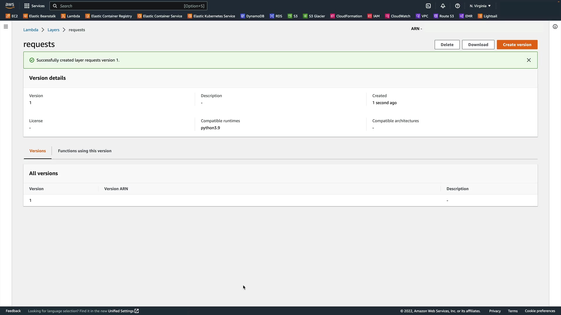Dismiss the success notification banner
The image size is (561, 315).
click(529, 60)
